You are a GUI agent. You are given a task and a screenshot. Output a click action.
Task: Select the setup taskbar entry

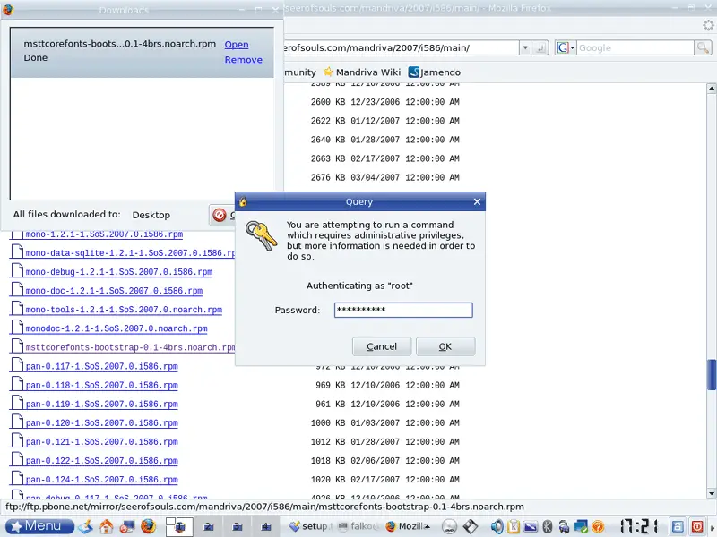click(x=309, y=526)
